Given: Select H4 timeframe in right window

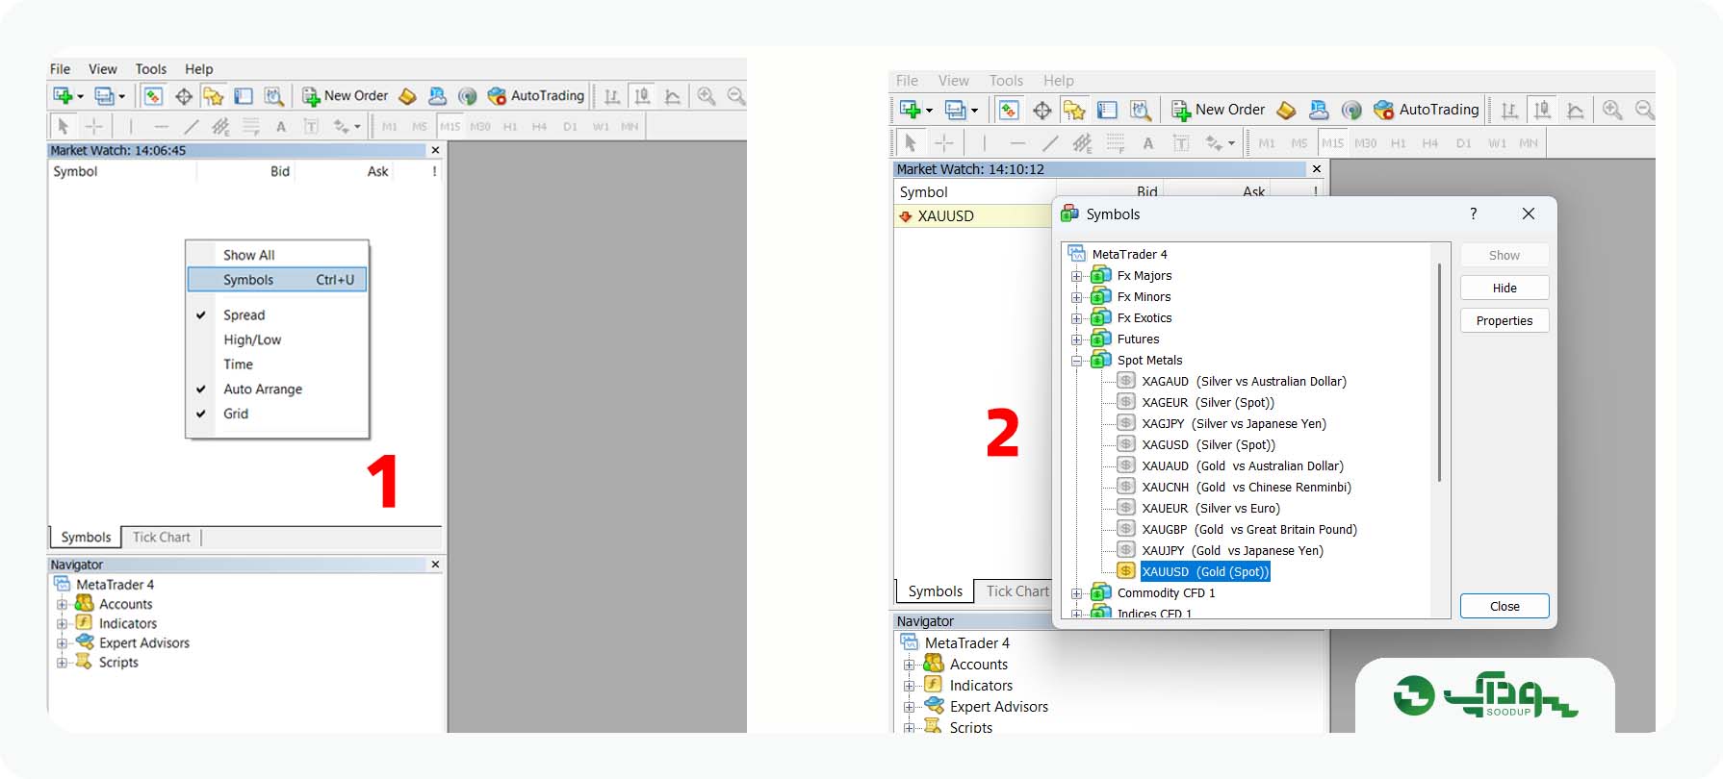Looking at the screenshot, I should point(1430,143).
